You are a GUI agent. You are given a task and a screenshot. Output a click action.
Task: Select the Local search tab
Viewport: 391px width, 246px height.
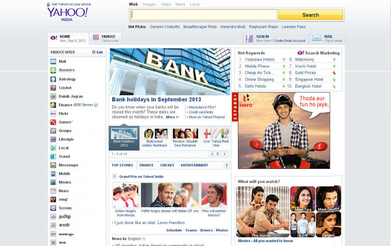click(x=195, y=4)
